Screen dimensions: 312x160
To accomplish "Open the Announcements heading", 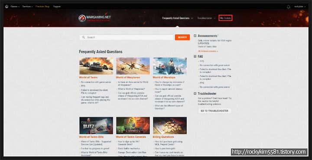I will 208,36.
